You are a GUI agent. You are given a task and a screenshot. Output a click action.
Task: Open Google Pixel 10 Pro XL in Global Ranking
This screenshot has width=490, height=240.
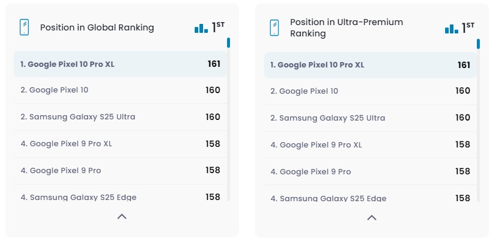[67, 64]
